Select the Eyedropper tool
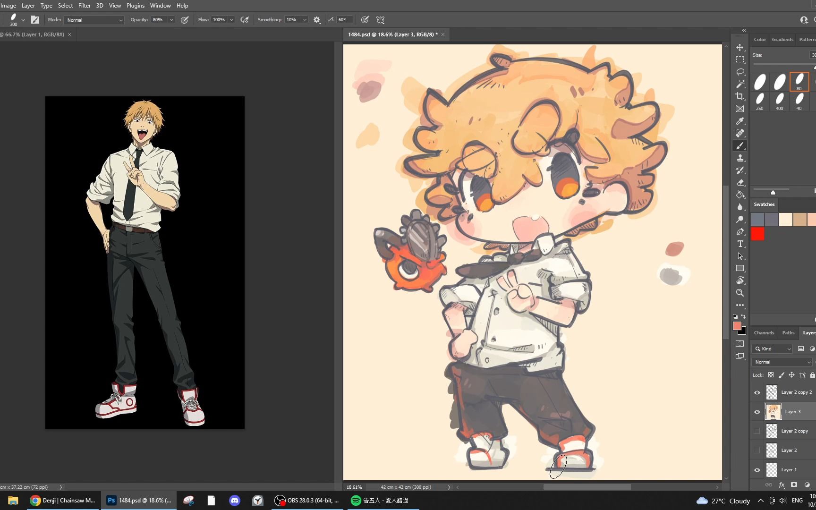The width and height of the screenshot is (816, 510). [740, 121]
